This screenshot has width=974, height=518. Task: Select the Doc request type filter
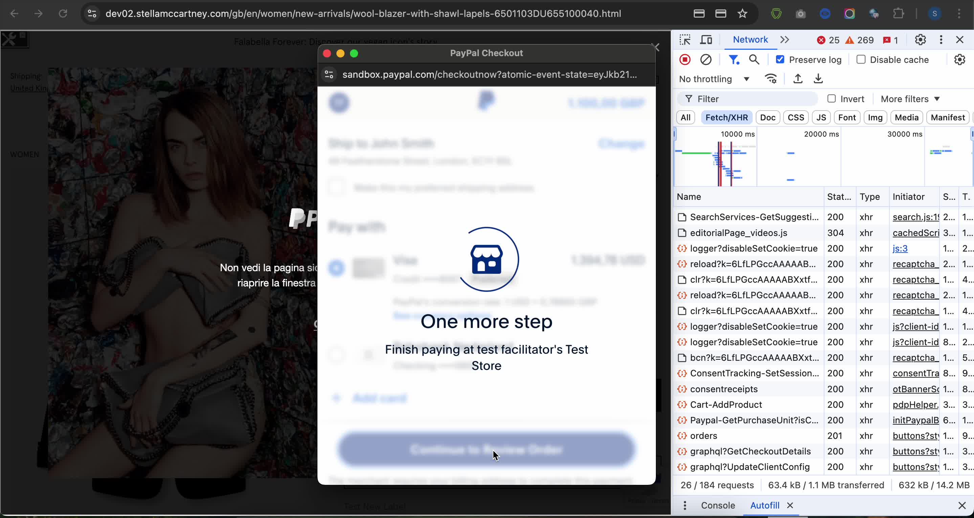[767, 118]
